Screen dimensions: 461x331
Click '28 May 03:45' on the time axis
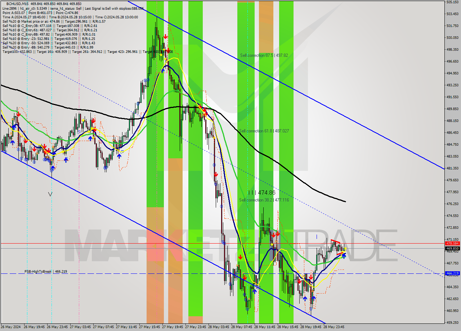tap(219, 327)
